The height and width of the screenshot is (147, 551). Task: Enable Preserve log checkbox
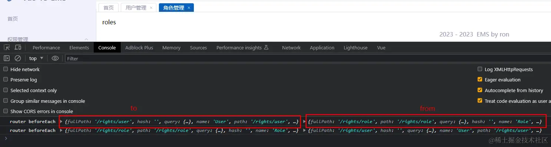(x=6, y=80)
